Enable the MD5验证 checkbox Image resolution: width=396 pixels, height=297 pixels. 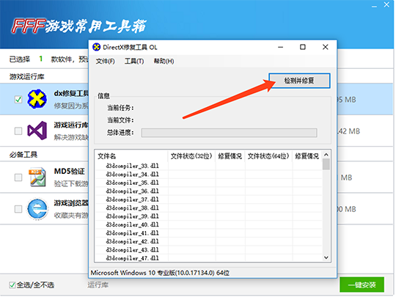18,177
